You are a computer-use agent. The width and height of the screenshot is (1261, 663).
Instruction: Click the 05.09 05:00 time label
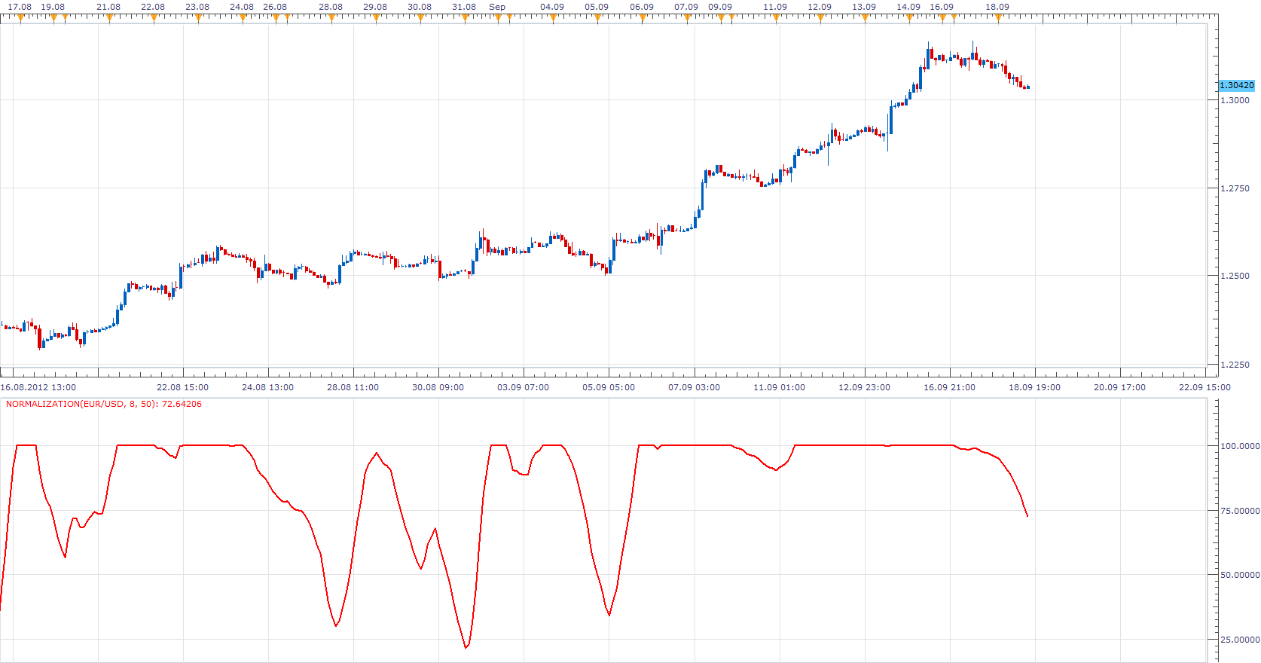click(609, 387)
